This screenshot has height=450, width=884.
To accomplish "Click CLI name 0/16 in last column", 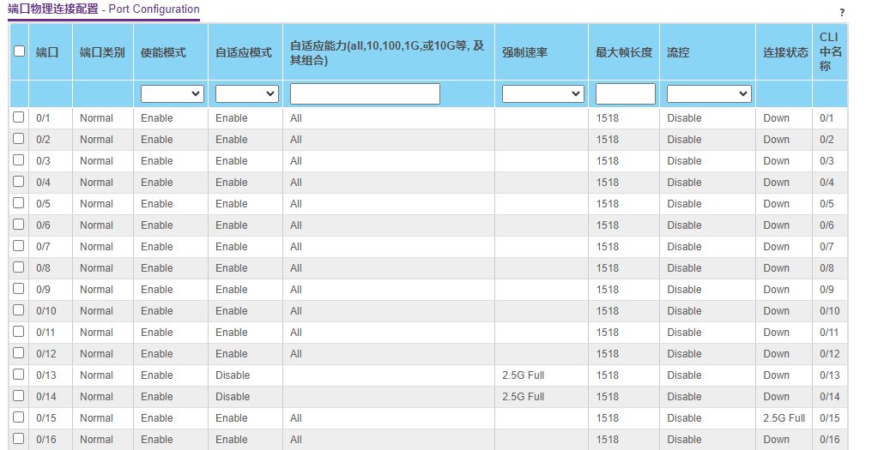I will [x=830, y=440].
